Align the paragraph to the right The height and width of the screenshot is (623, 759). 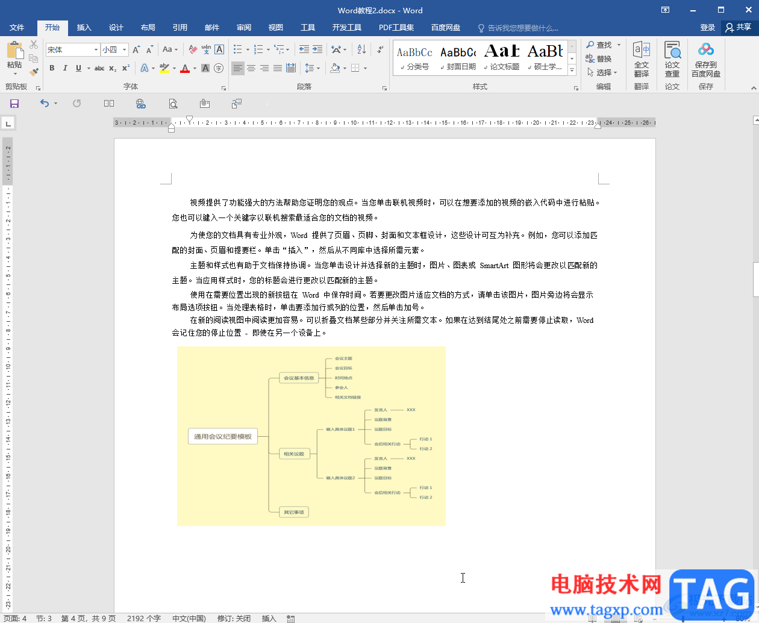click(264, 68)
